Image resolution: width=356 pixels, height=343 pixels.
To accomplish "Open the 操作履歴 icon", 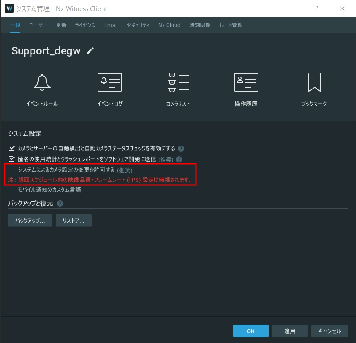I will point(246,82).
